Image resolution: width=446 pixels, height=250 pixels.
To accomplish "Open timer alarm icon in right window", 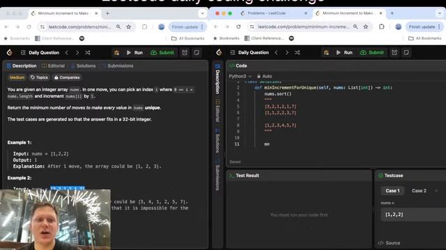I will pyautogui.click(x=394, y=53).
